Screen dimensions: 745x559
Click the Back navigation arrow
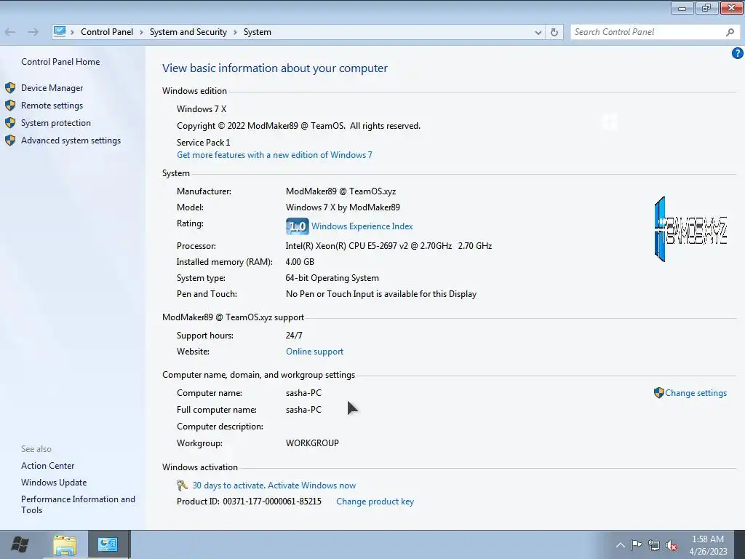click(10, 32)
